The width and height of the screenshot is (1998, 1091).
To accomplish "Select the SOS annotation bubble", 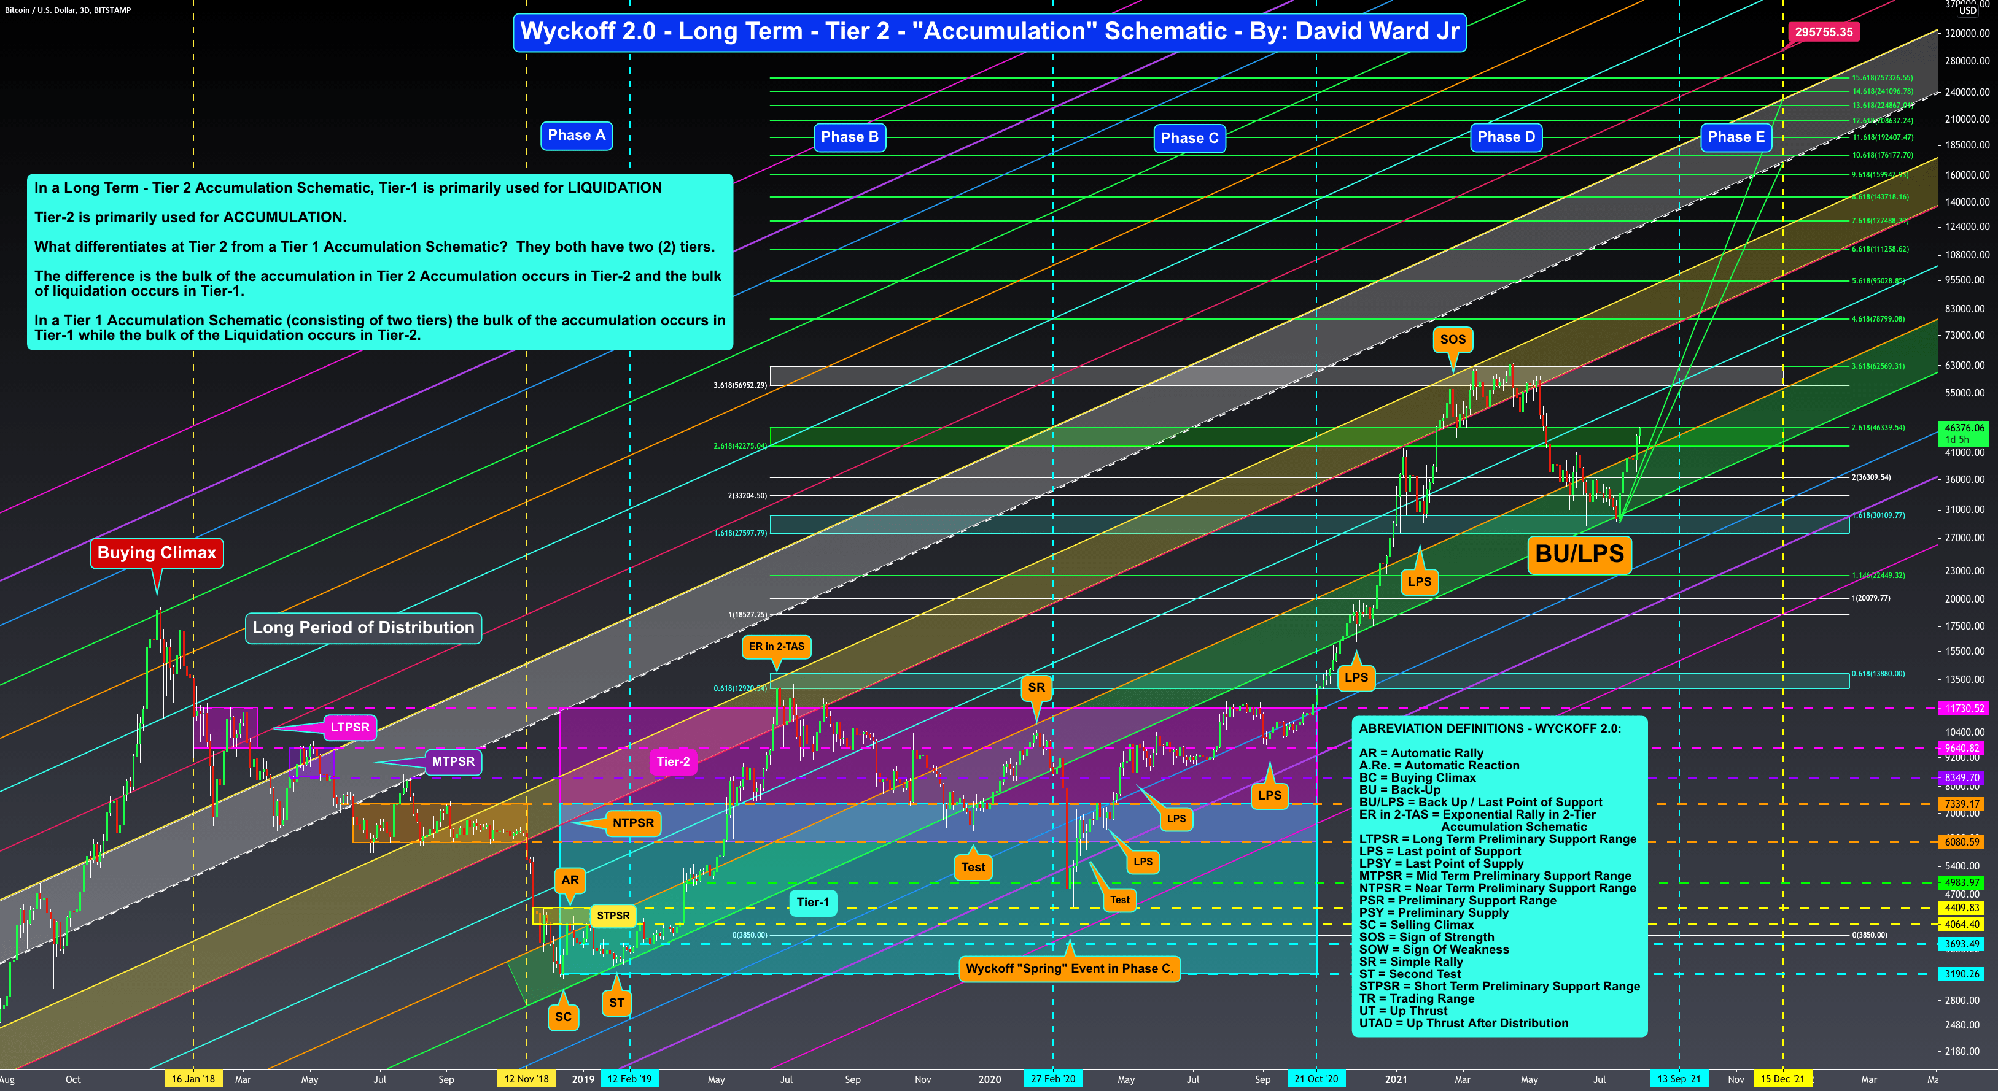I will 1453,339.
